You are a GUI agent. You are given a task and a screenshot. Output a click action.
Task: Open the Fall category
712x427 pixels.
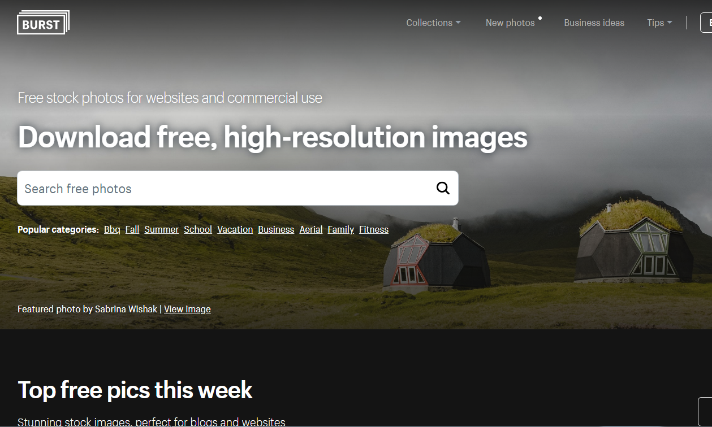[x=132, y=229]
